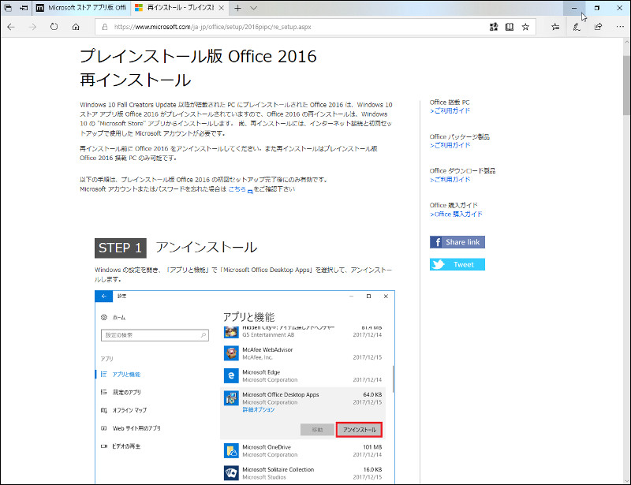Open the Office 購入ガイド link
Viewport: 631px width, 485px height.
(x=456, y=215)
